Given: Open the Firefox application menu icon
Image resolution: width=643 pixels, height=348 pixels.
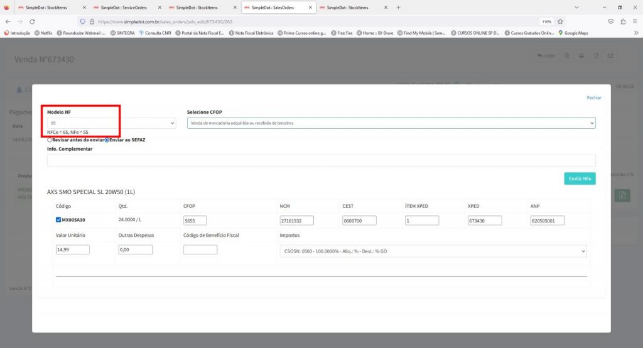Looking at the screenshot, I should point(635,21).
